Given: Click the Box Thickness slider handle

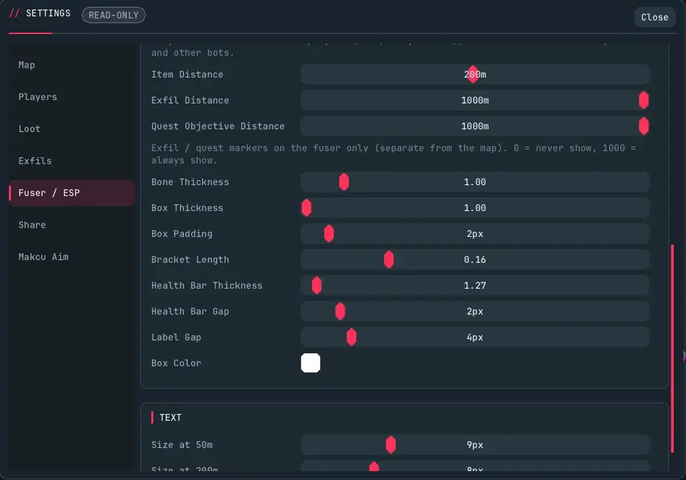Looking at the screenshot, I should 307,208.
